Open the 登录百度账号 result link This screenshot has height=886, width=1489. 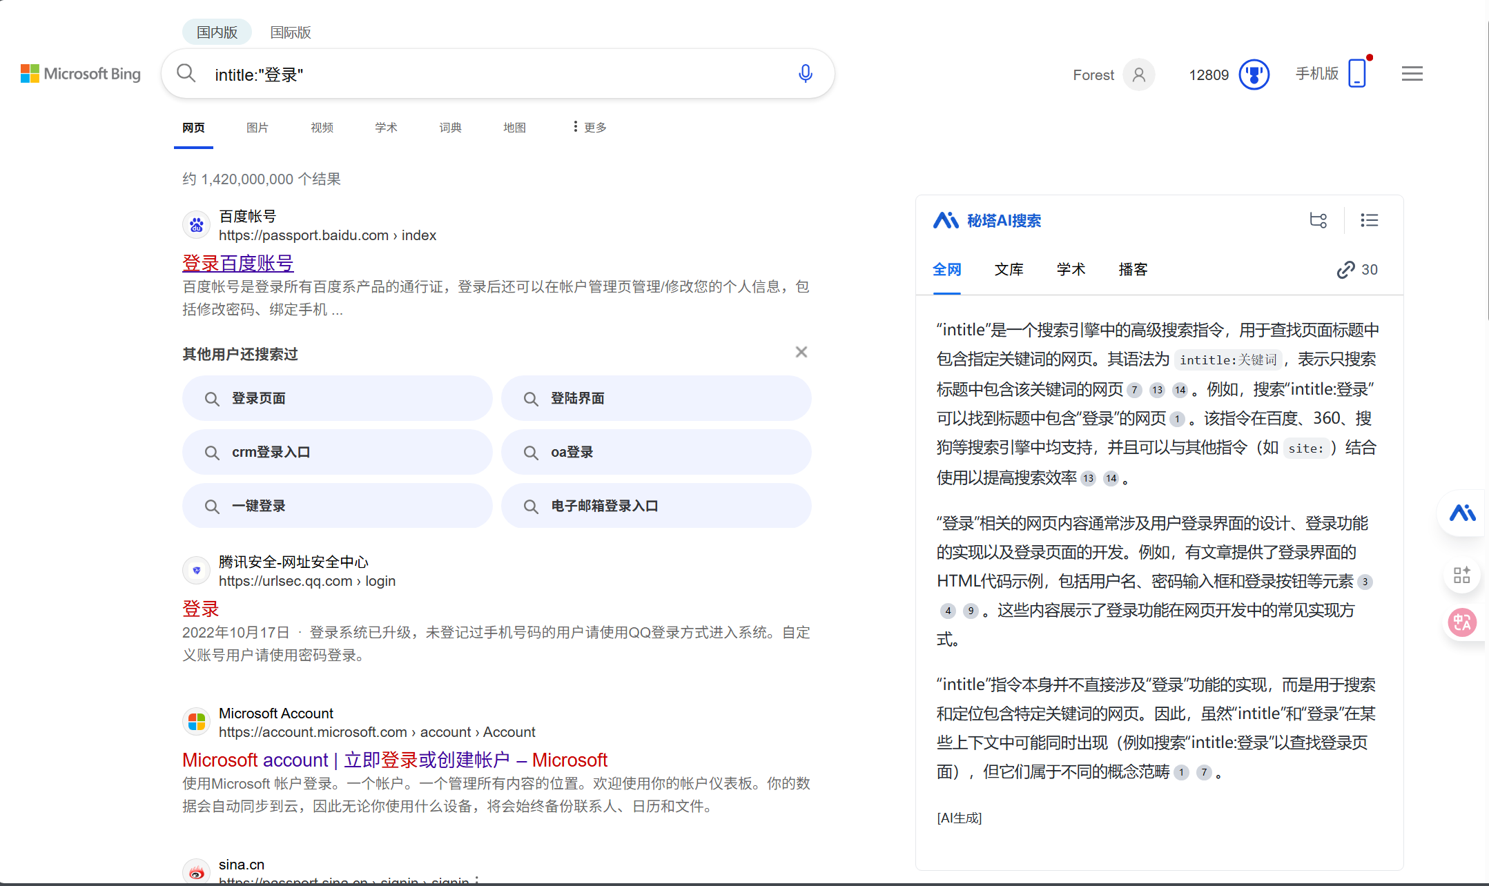coord(238,263)
